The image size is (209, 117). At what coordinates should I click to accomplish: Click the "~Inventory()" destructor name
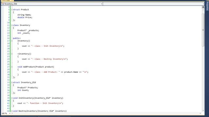click(x=24, y=54)
